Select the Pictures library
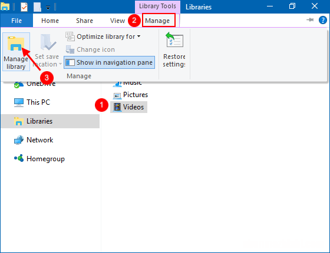330x253 pixels. click(x=130, y=95)
